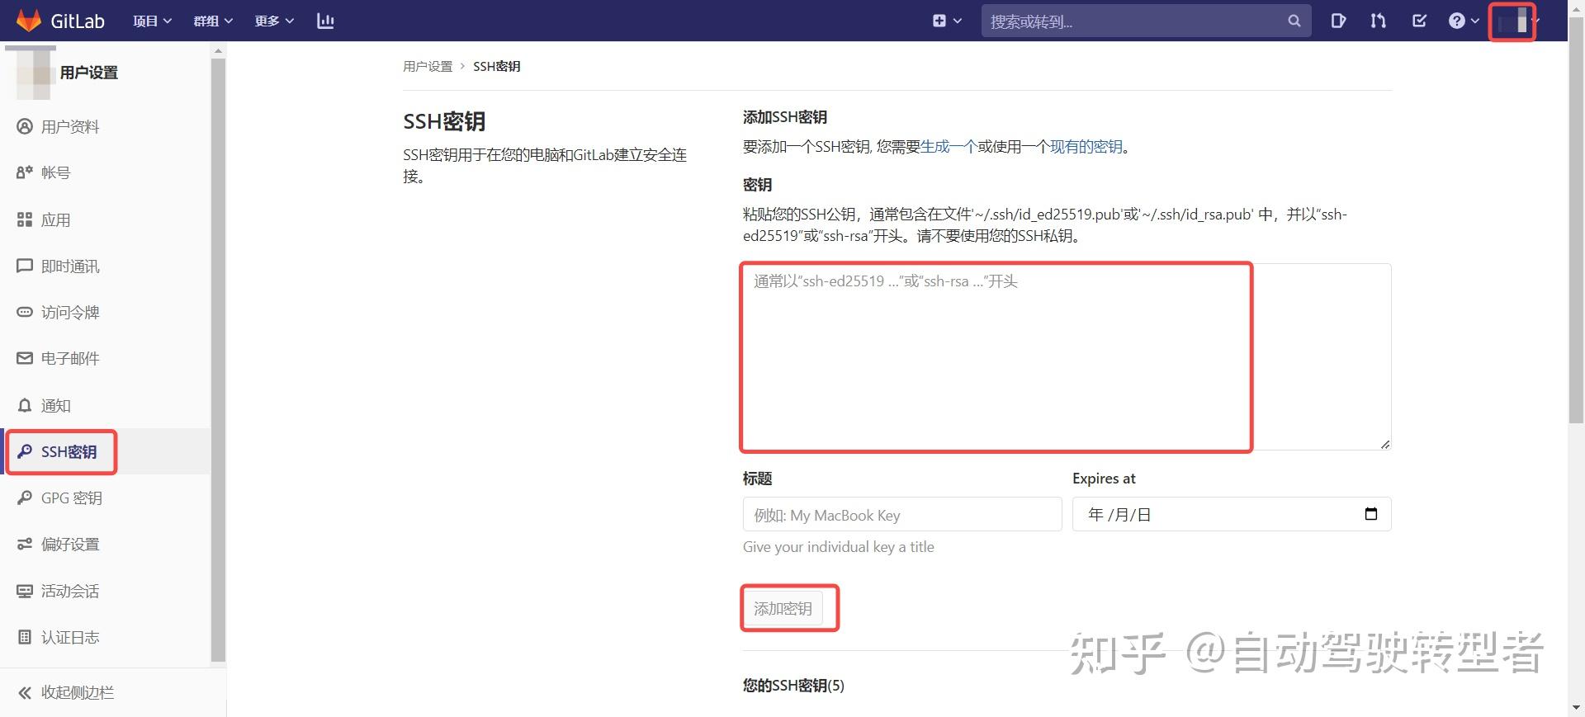
Task: Grab the key textarea resize handle
Action: pyautogui.click(x=1384, y=444)
